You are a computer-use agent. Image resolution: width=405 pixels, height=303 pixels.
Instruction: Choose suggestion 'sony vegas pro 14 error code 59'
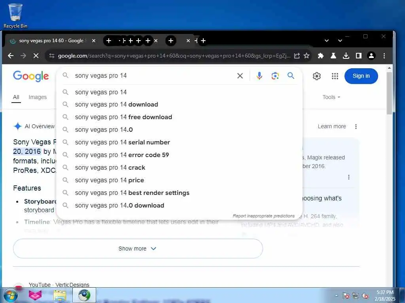pyautogui.click(x=179, y=155)
